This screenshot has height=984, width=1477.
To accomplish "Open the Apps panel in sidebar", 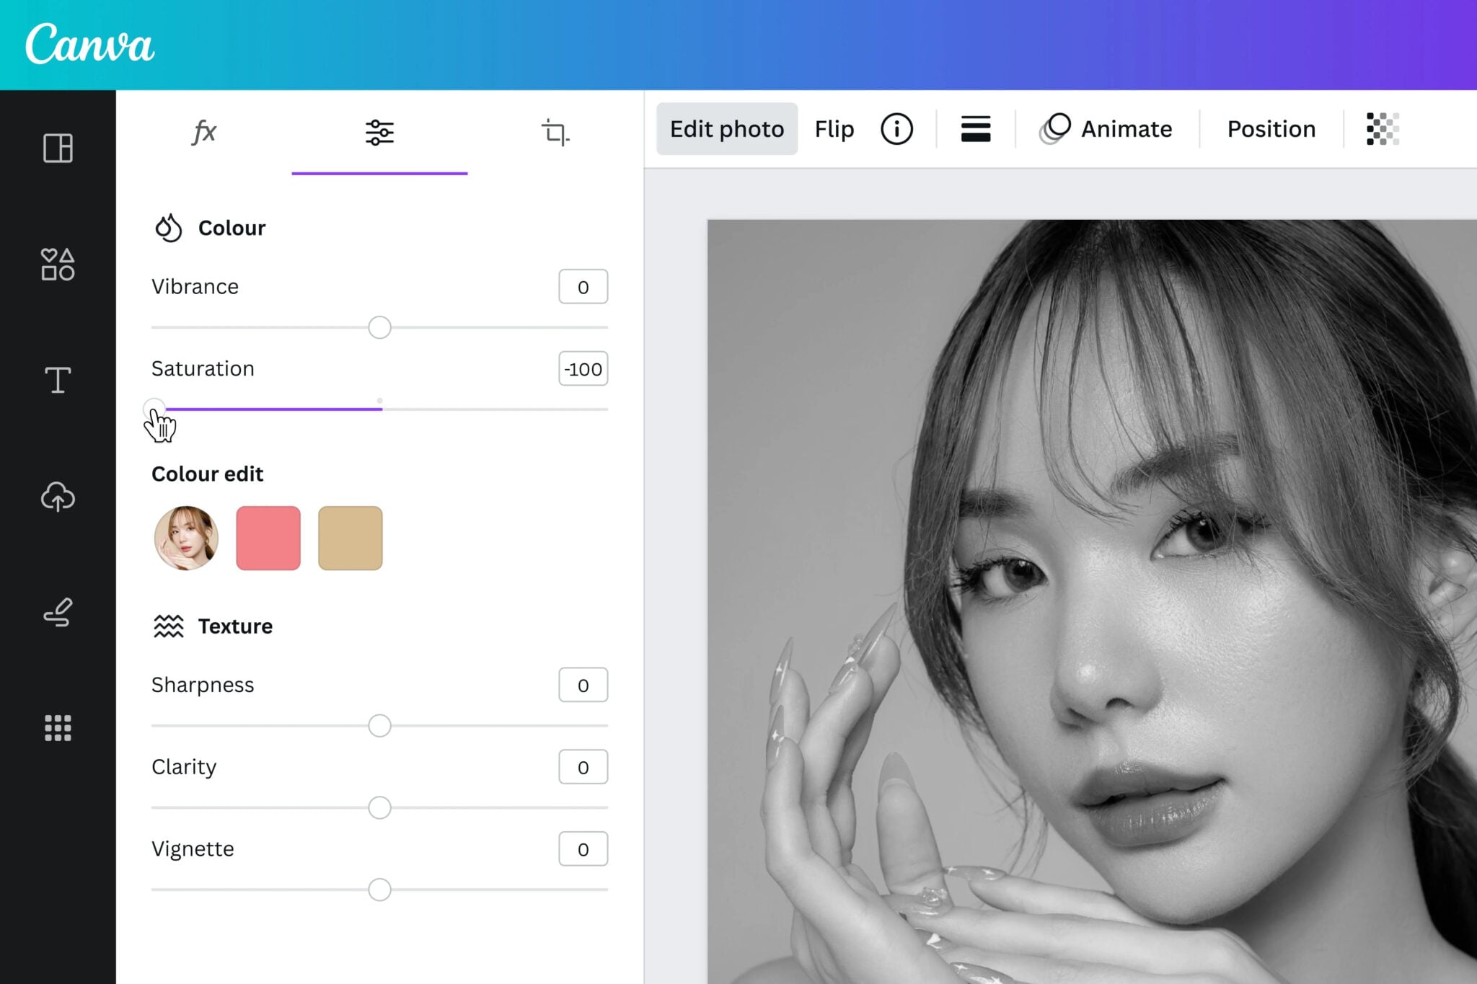I will (58, 728).
